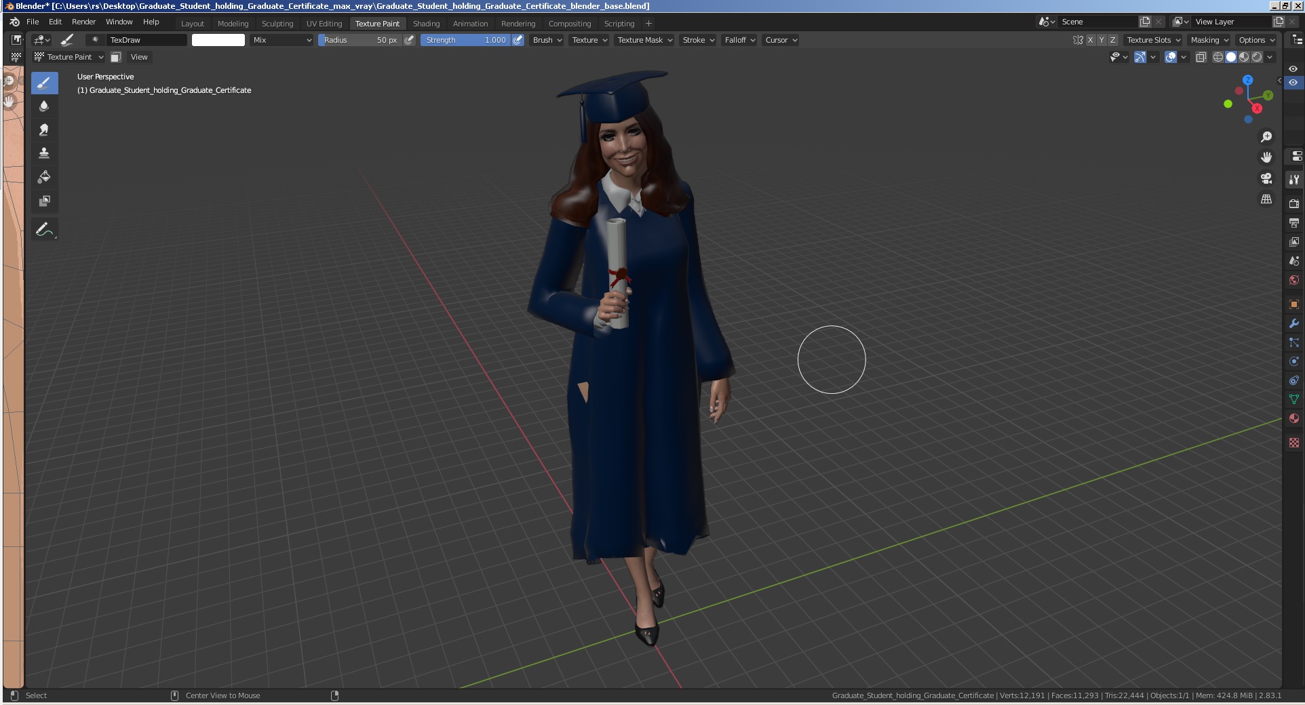This screenshot has width=1305, height=705.
Task: Toggle show overlays button
Action: pyautogui.click(x=1171, y=57)
